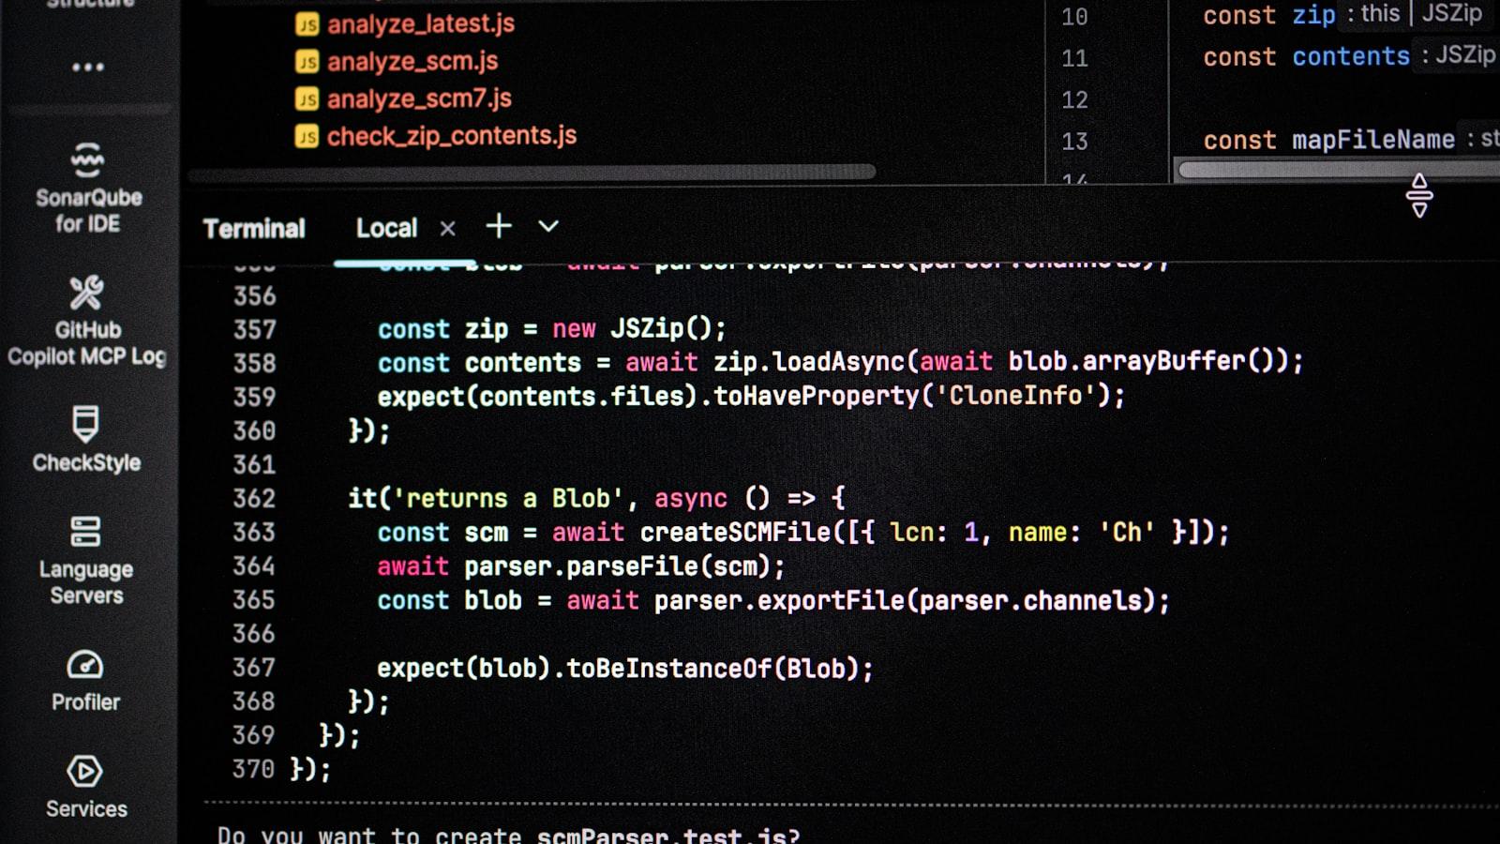
Task: Open the CheckStyle tool window
Action: click(86, 439)
